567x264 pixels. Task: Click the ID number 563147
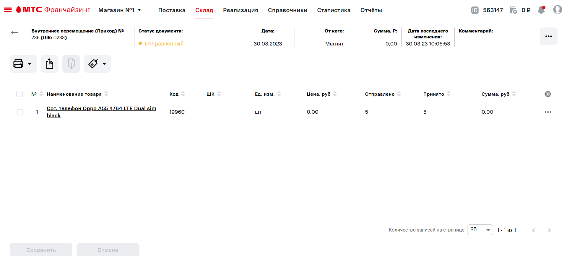point(493,10)
